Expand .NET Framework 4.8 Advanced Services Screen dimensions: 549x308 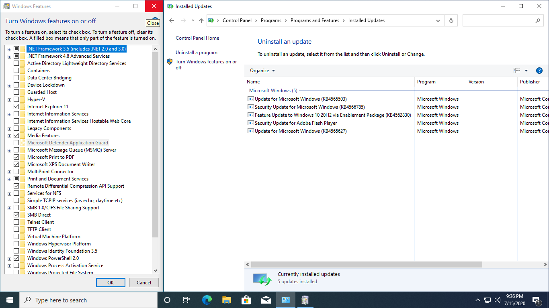9,56
